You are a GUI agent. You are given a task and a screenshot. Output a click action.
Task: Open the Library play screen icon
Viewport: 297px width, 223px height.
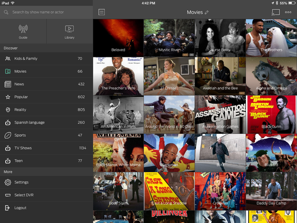point(69,29)
